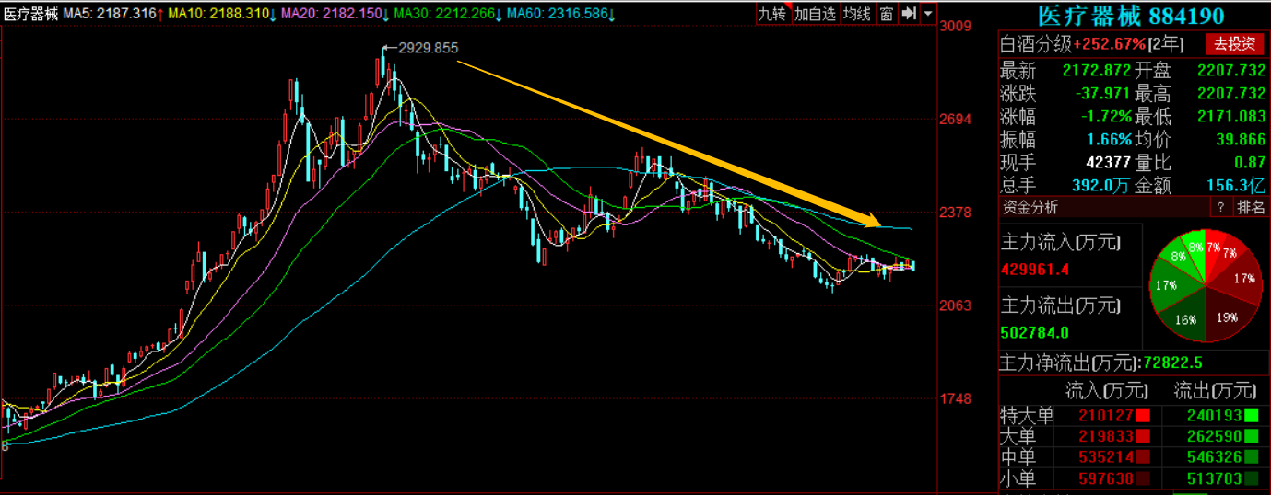1271x495 pixels.
Task: Click the 九转 indicator button
Action: (x=773, y=13)
